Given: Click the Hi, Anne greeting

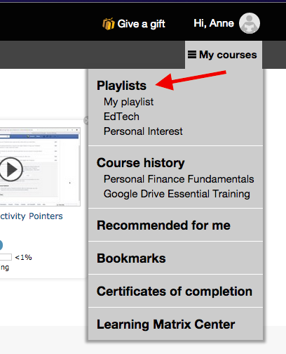Looking at the screenshot, I should 214,23.
